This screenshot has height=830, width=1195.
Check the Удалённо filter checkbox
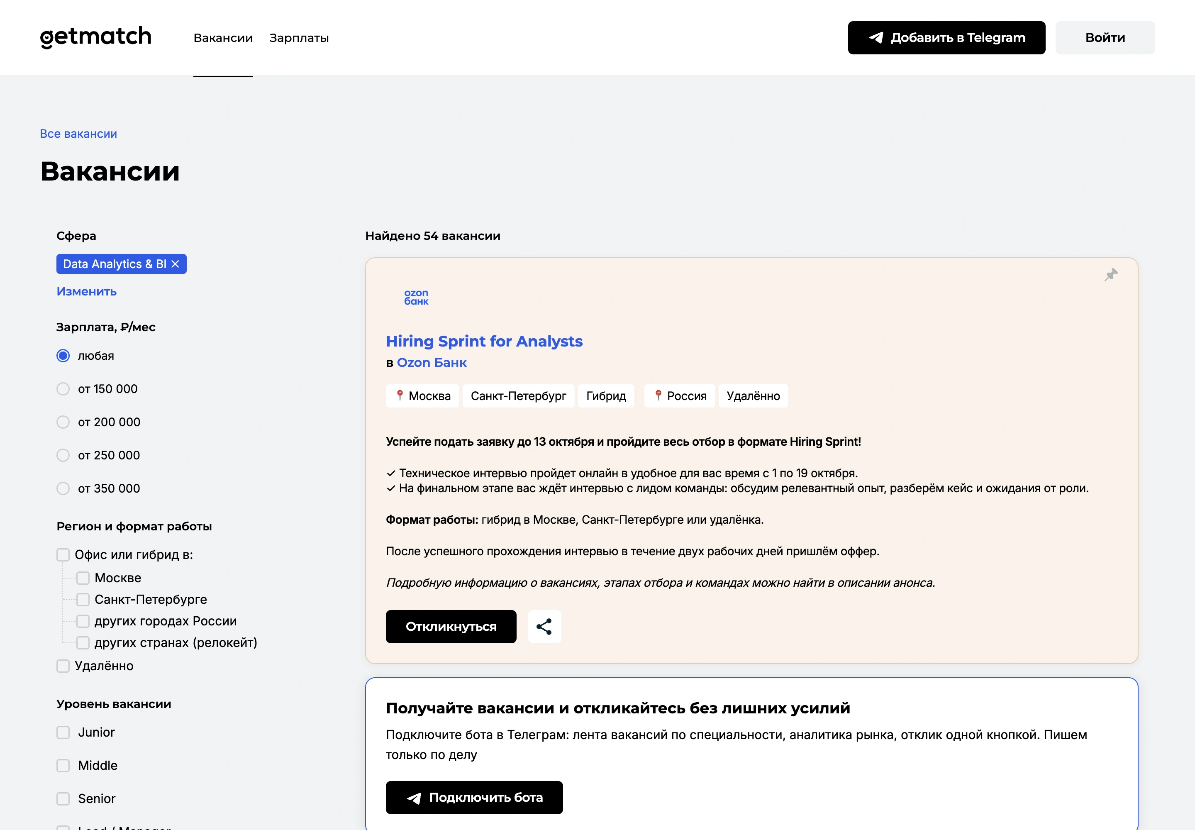(x=63, y=666)
